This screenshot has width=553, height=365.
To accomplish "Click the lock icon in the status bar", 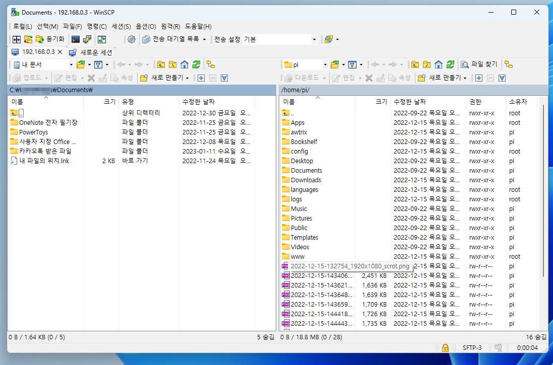I will (x=446, y=347).
